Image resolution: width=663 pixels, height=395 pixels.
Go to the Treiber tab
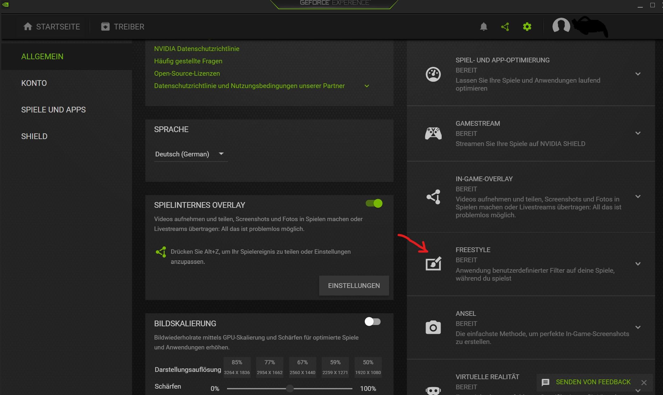point(123,27)
